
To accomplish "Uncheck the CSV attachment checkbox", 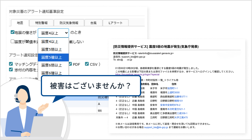I will point(87,64).
